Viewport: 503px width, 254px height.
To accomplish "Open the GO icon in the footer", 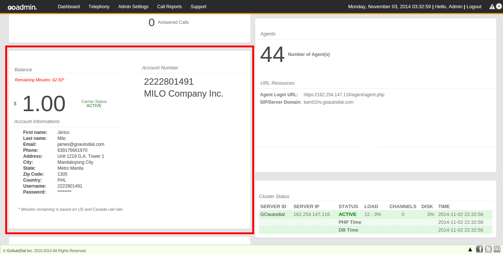I will click(497, 250).
